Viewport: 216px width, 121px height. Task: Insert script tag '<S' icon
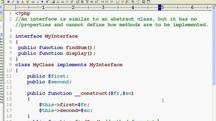[102, 2]
